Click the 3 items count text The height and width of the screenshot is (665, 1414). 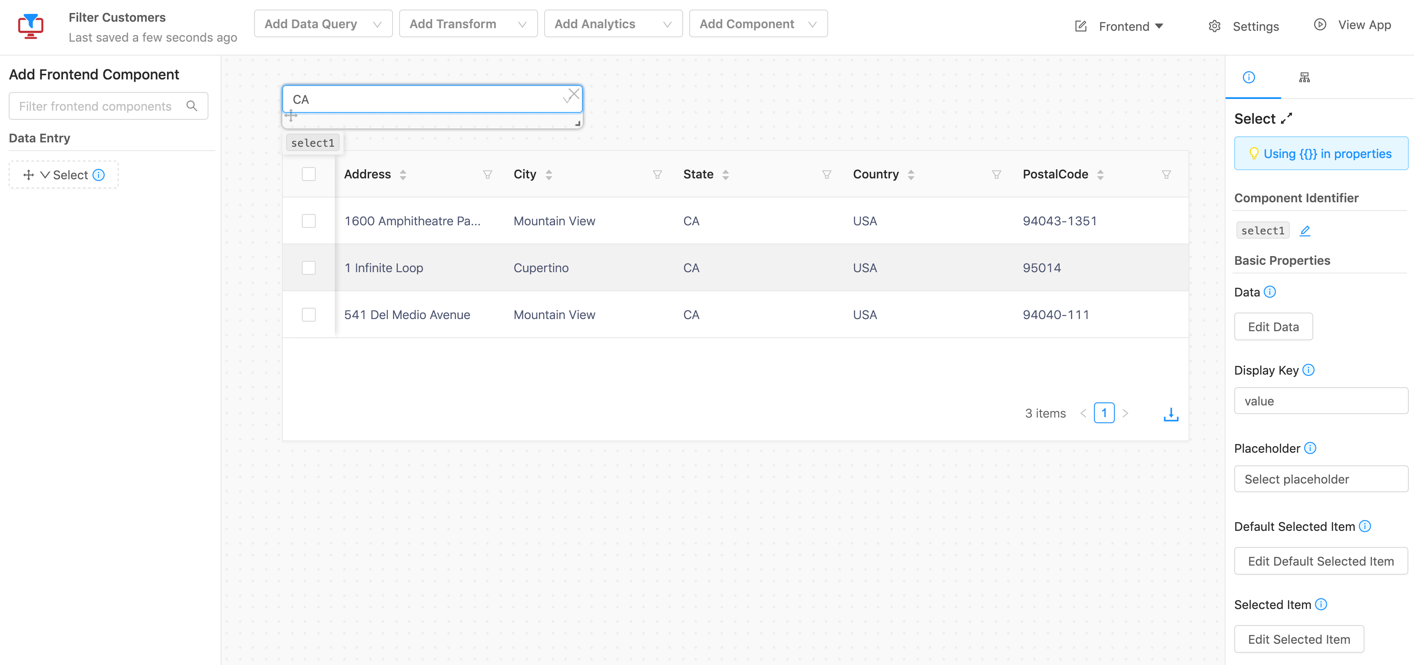click(1045, 413)
